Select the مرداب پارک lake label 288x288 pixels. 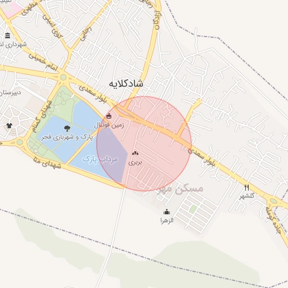coord(100,159)
